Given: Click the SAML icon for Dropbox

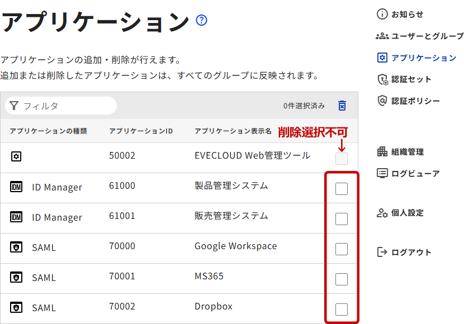Looking at the screenshot, I should (x=16, y=307).
